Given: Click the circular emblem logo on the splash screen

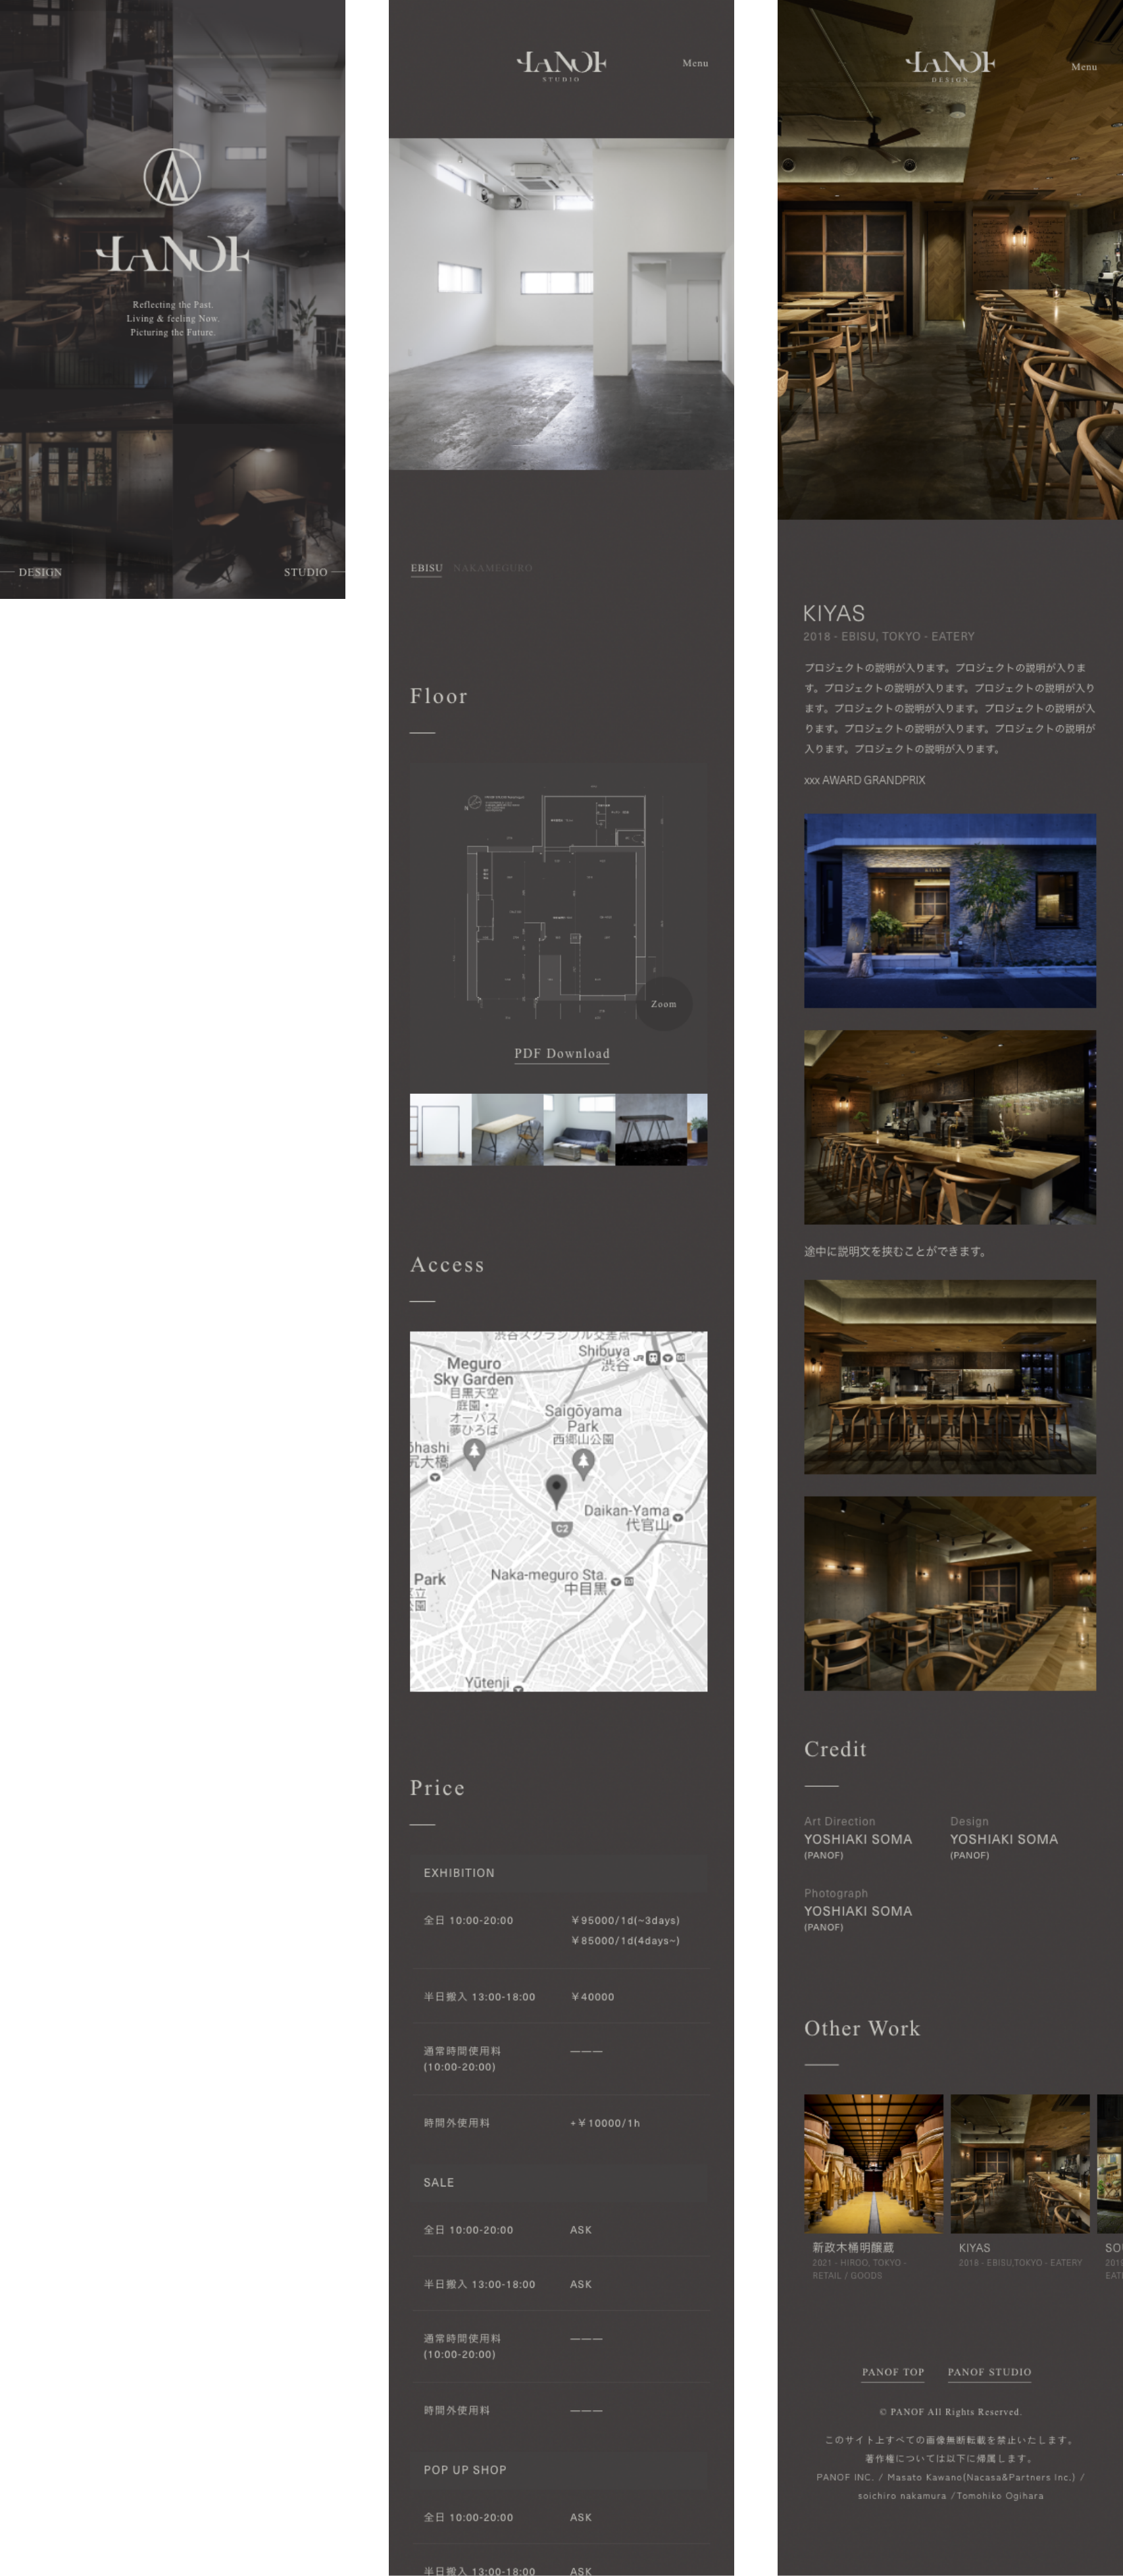Looking at the screenshot, I should click(172, 177).
